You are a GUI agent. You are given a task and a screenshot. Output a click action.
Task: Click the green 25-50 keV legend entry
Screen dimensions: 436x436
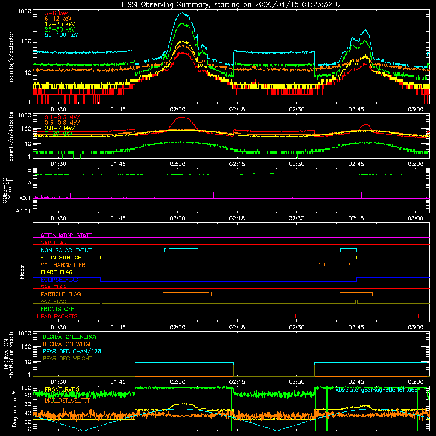tap(60, 29)
